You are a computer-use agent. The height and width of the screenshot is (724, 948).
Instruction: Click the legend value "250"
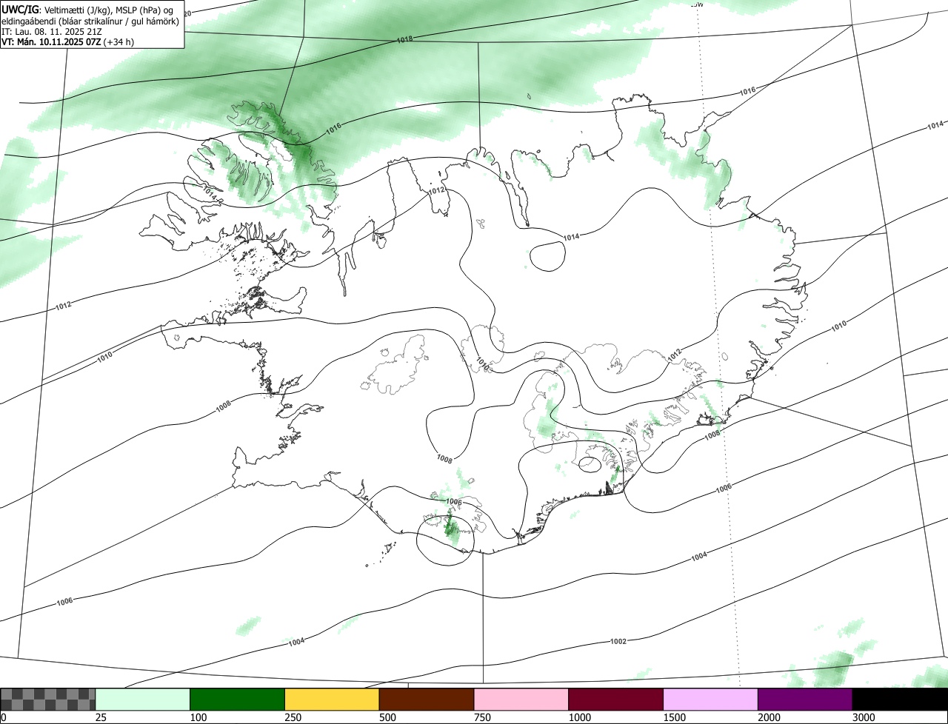click(294, 717)
